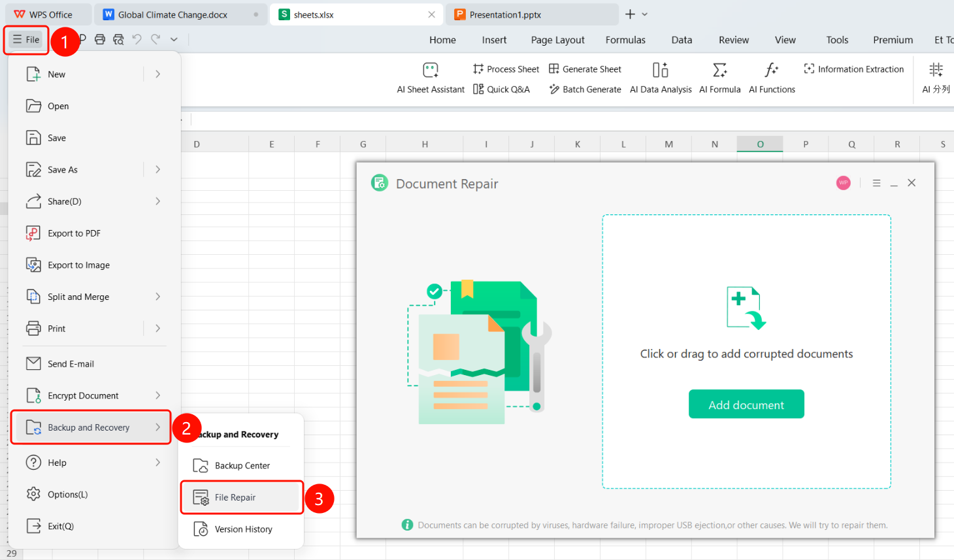Open the Page Layout ribbon tab
The image size is (954, 560).
pyautogui.click(x=557, y=40)
